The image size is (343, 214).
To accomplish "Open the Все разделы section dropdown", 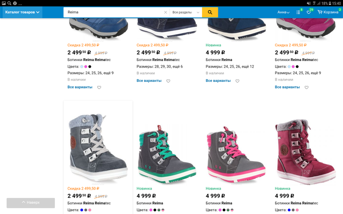I will (x=186, y=12).
